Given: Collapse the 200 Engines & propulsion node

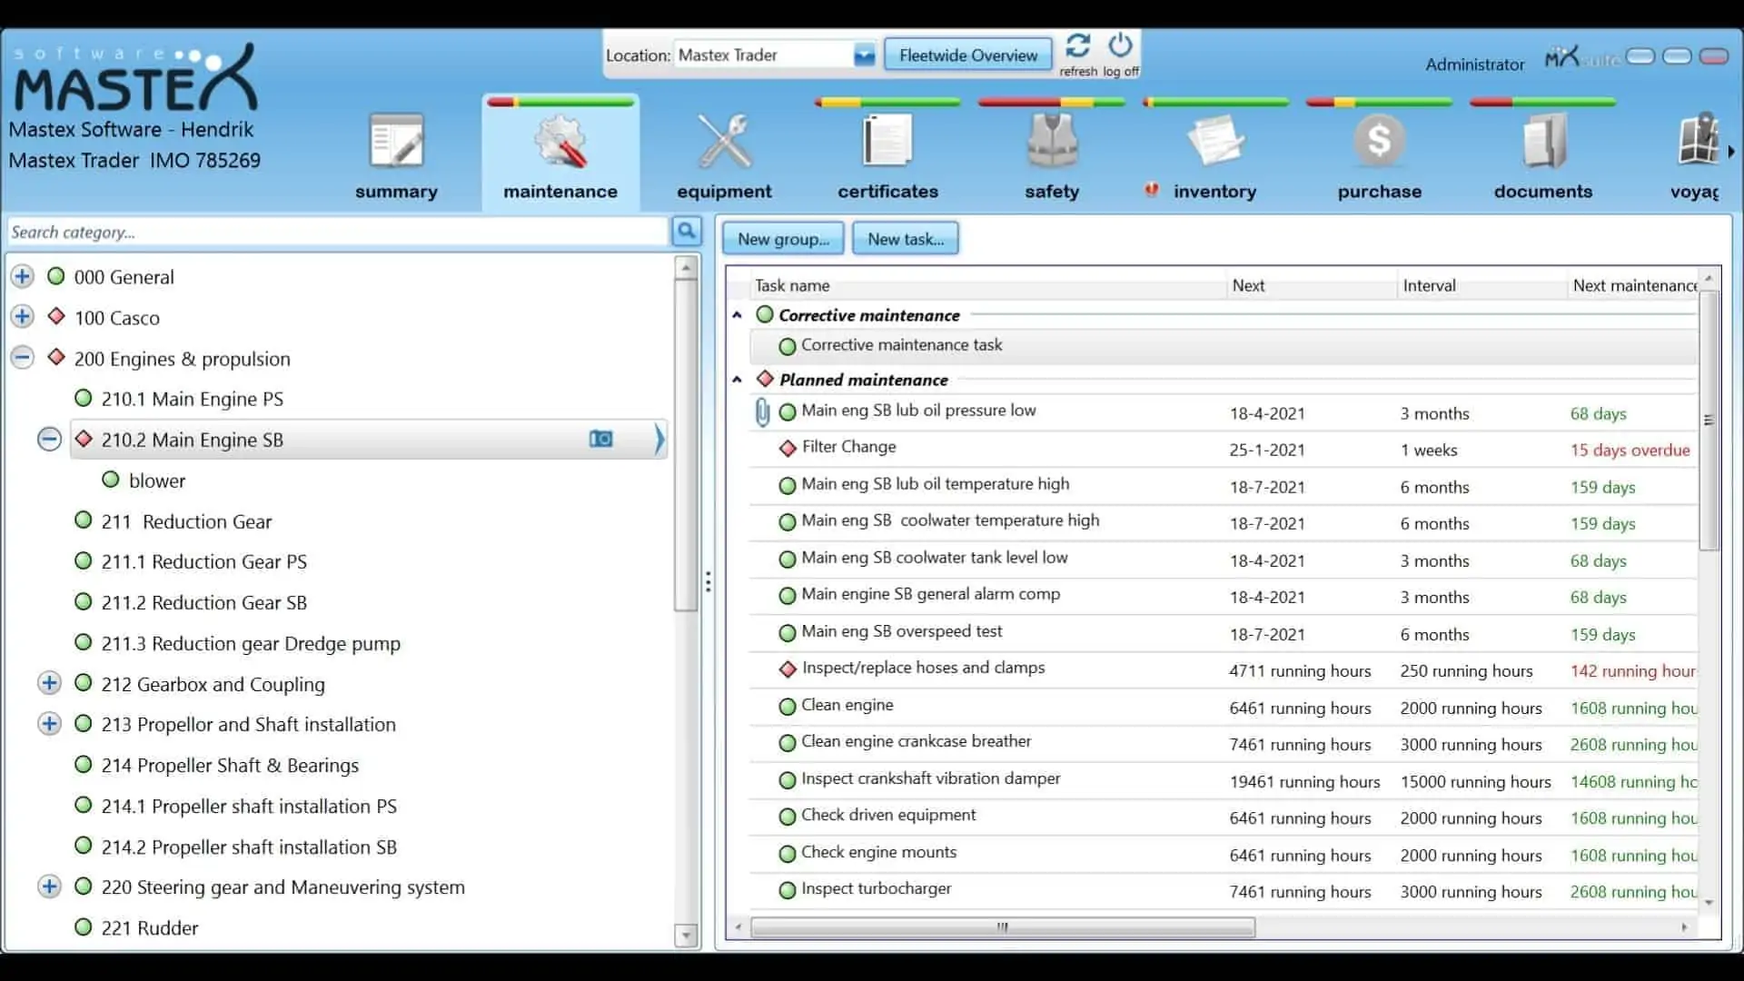Looking at the screenshot, I should pyautogui.click(x=23, y=358).
